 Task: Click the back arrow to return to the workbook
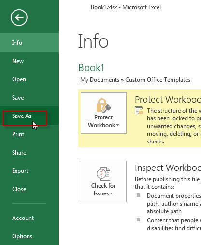click(x=19, y=17)
